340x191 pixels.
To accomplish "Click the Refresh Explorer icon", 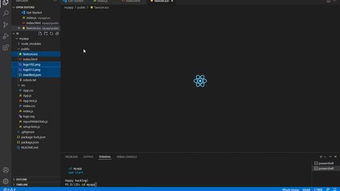I will [52, 33].
